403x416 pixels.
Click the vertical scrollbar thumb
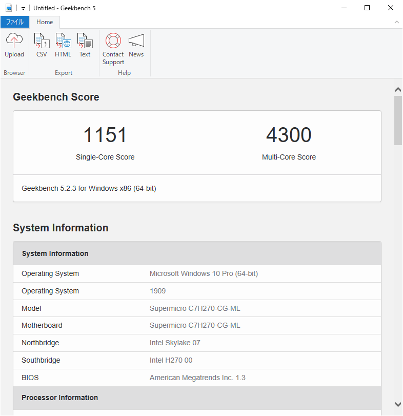pos(398,121)
